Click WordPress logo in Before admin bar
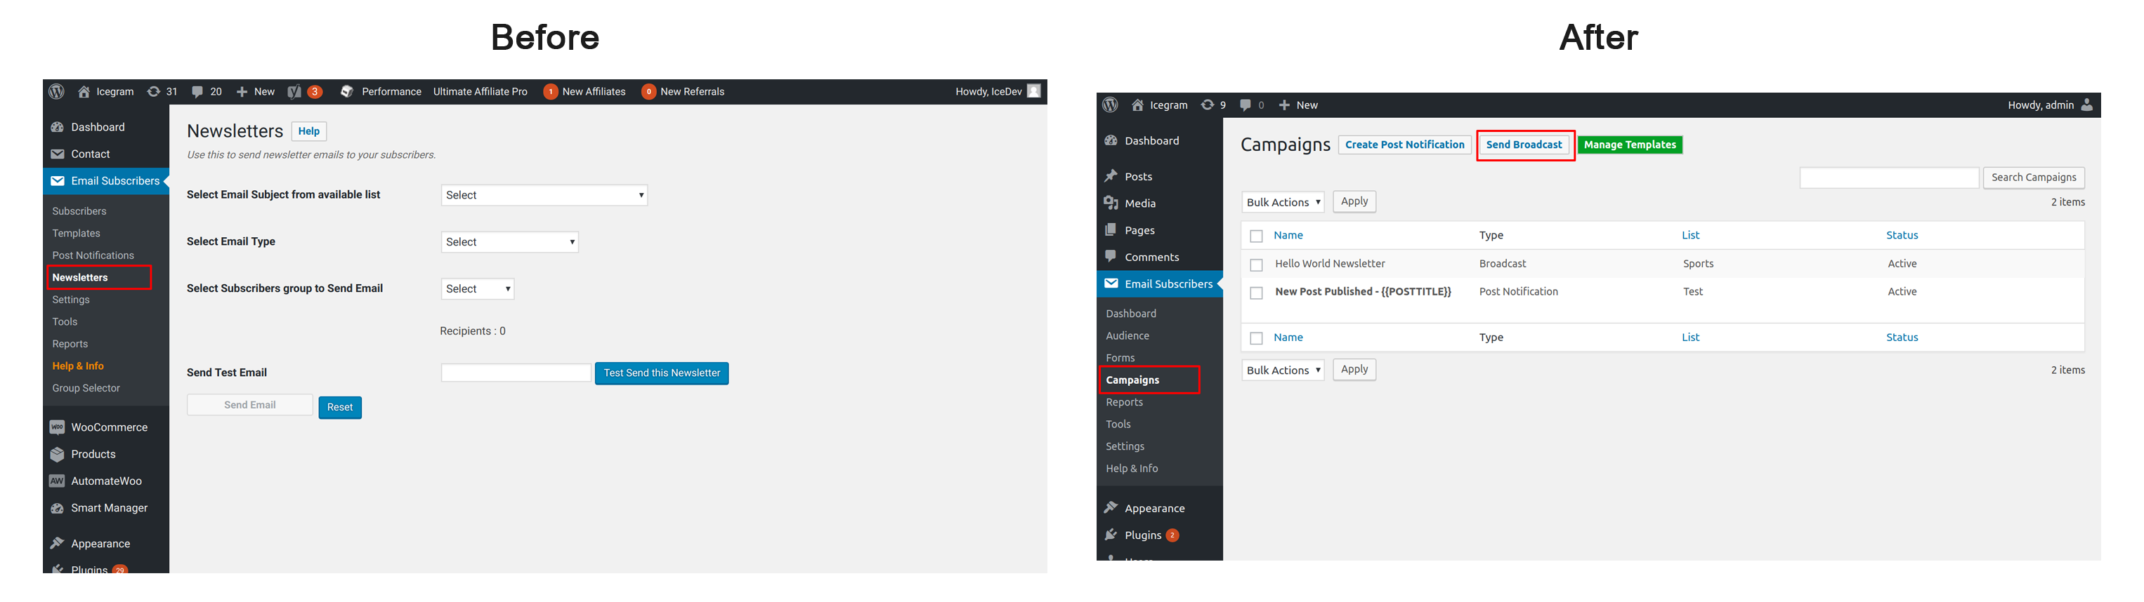The image size is (2144, 602). pyautogui.click(x=57, y=91)
